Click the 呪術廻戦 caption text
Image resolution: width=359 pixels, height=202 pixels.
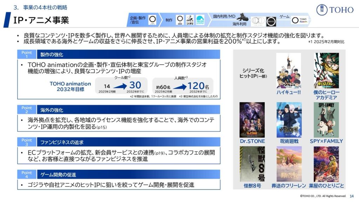pos(289,141)
